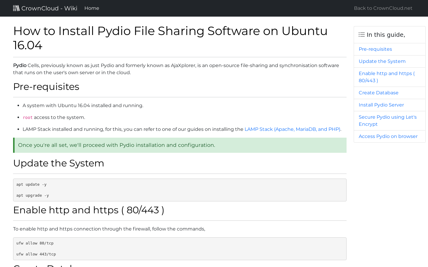Screen dimensions: 428x267
Task: Click the bold 'Pydio' word in intro
Action: point(20,66)
